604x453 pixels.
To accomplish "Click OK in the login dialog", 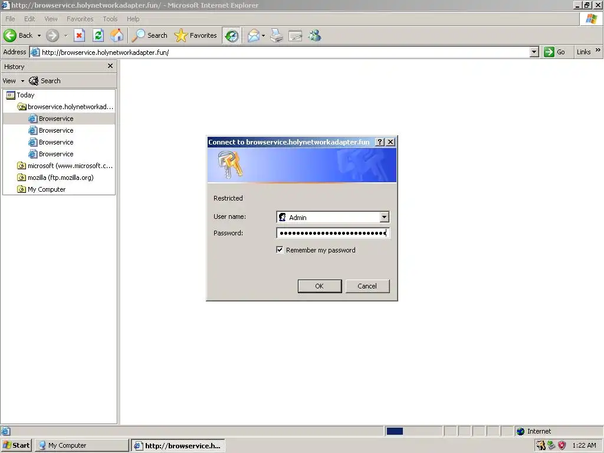I will click(319, 286).
